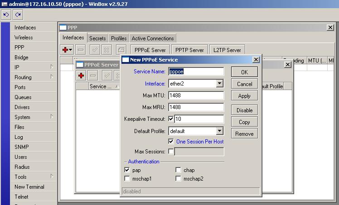339x205 pixels.
Task: Click the OK button in dialog
Action: click(x=244, y=72)
